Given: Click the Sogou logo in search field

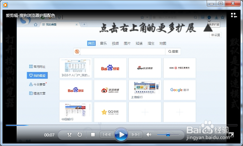Looking at the screenshot, I should coord(77,52).
